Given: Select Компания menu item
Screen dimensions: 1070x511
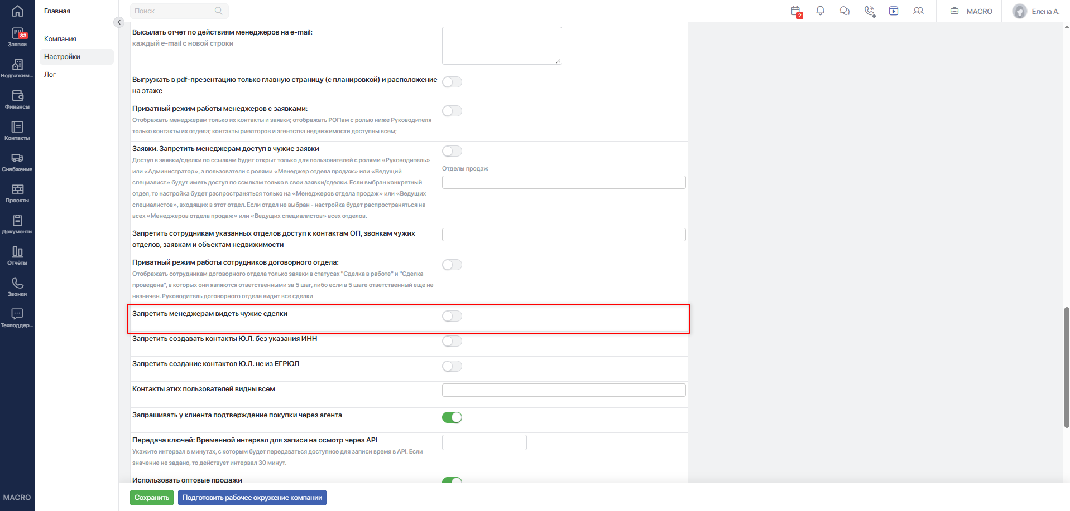Looking at the screenshot, I should click(60, 39).
